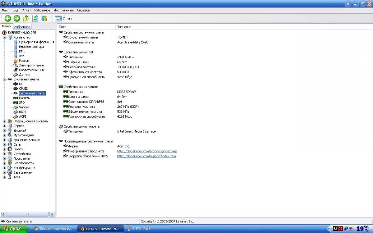Click the ЦП processor icon
Screen dimensions: 373x233
(x=16, y=84)
